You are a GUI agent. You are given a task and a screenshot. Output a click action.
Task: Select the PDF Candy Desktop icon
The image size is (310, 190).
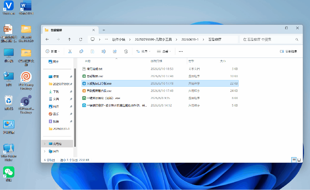[x=26, y=81]
